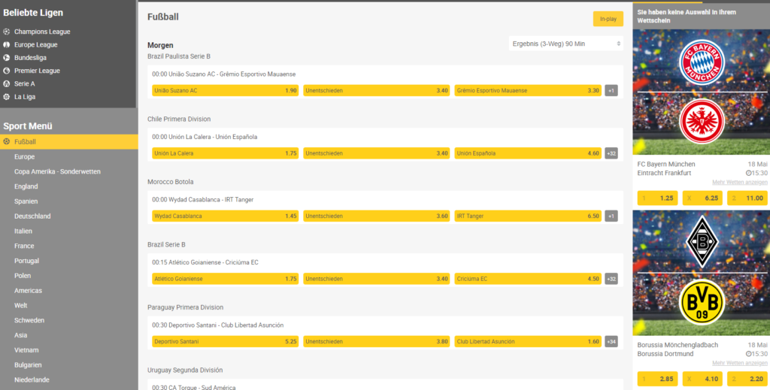Viewport: 770px width, 390px height.
Task: Click the ball icon beside Serie A
Action: point(6,84)
